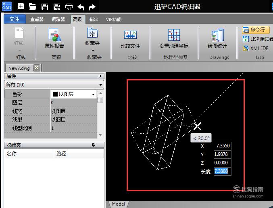This screenshot has height=208, width=273.
Task: Click the 30.0° angle tooltip
Action: pyautogui.click(x=201, y=138)
